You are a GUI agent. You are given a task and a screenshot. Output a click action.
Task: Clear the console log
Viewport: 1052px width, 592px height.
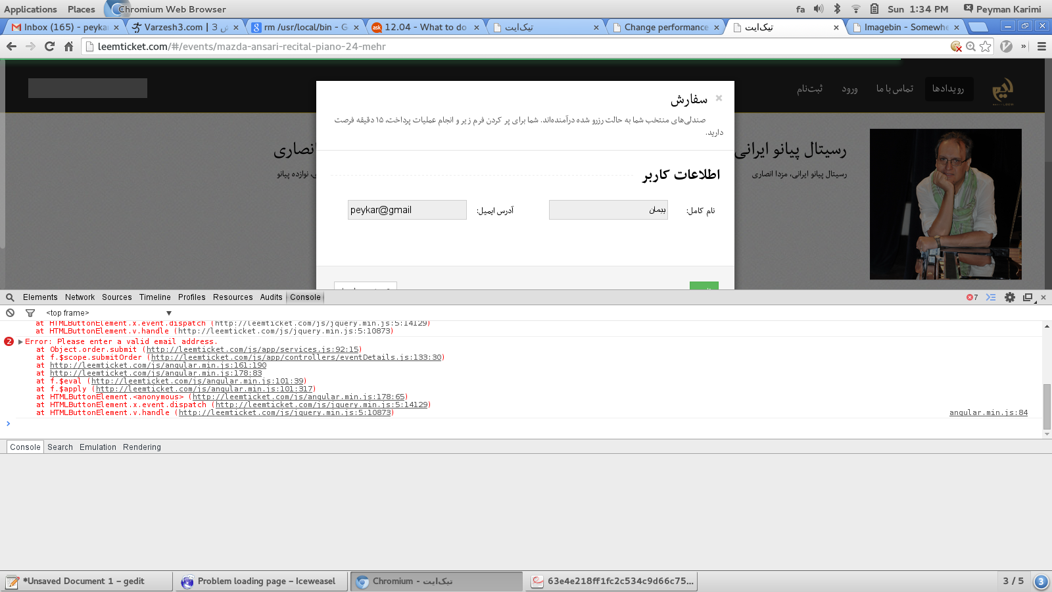[10, 313]
